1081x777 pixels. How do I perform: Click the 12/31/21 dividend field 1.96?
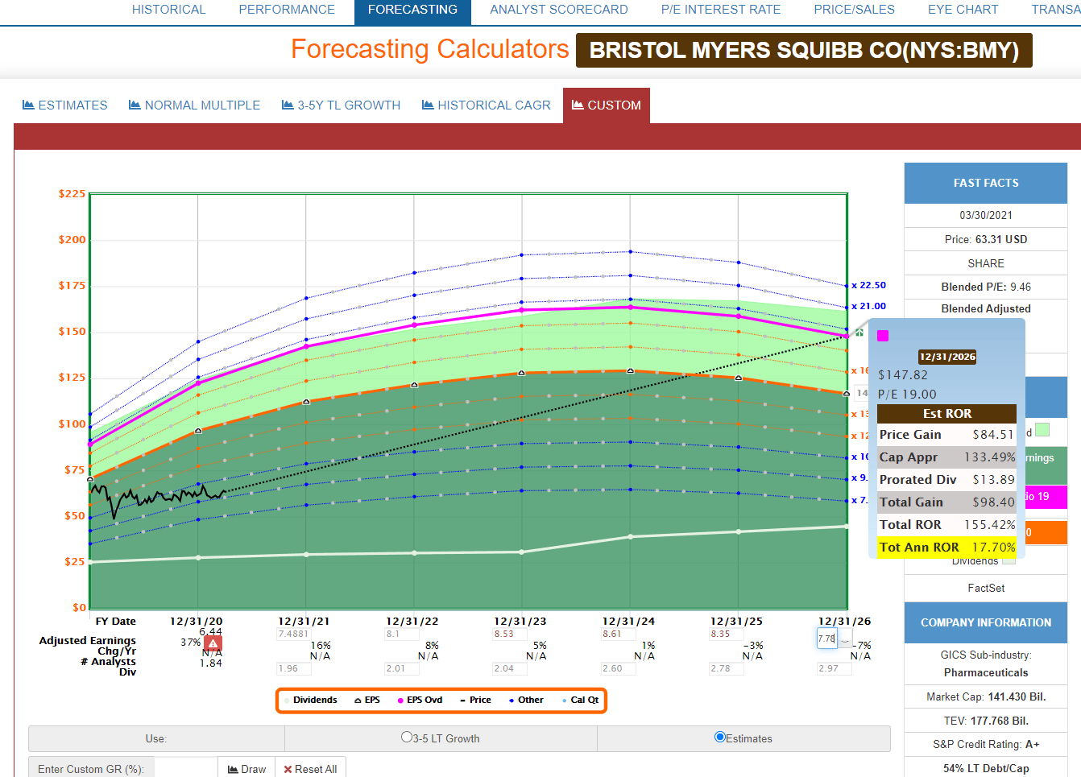[293, 669]
